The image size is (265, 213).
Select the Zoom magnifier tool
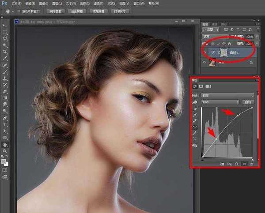[x=5, y=151]
